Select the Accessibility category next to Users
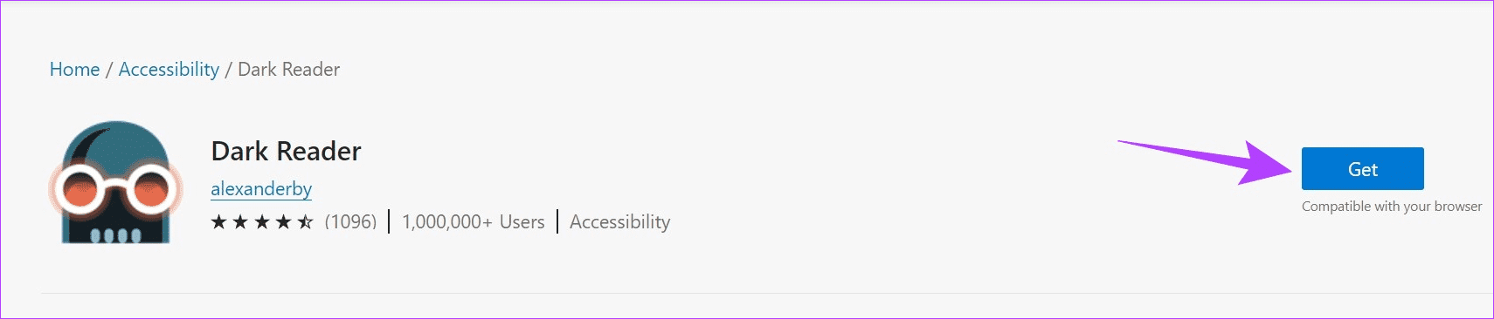 click(x=620, y=222)
